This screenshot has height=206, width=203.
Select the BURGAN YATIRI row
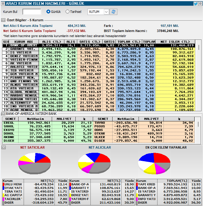[x=99, y=99]
